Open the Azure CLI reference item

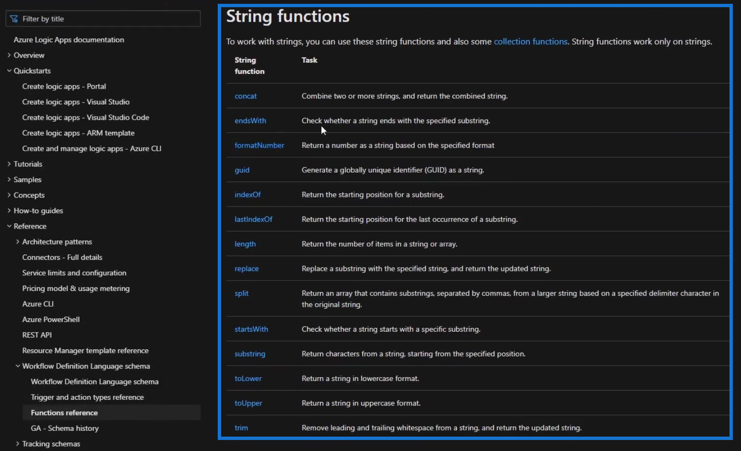pos(38,304)
